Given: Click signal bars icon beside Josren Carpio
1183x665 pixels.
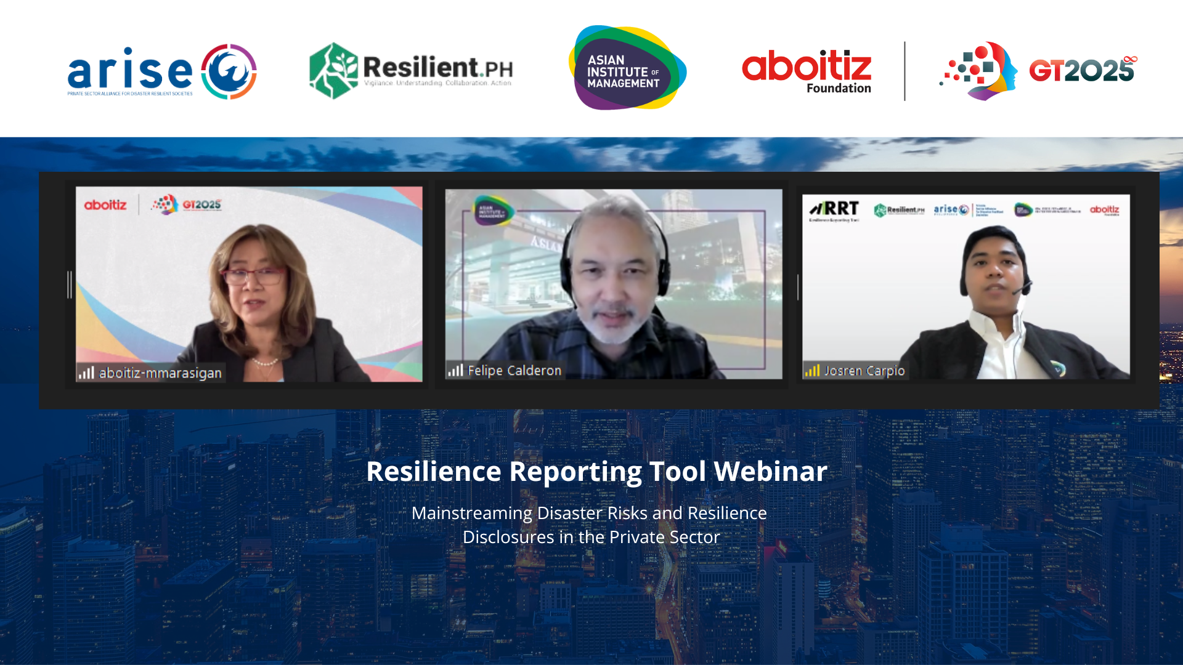Looking at the screenshot, I should (812, 371).
